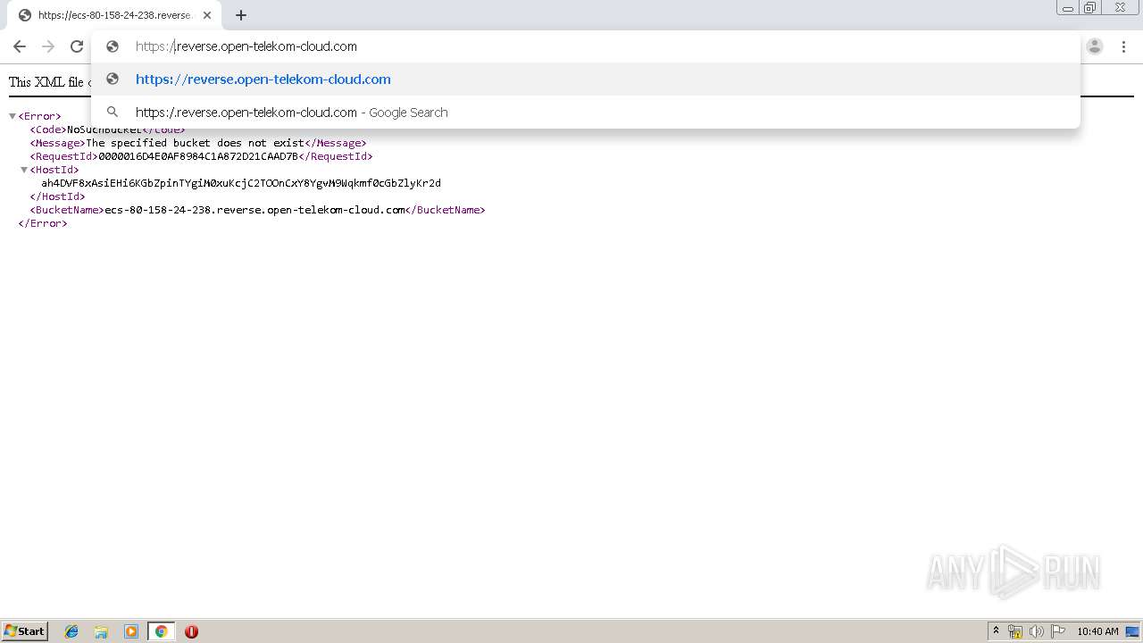1143x643 pixels.
Task: Click the RequestId value 0000016D4E0AF8984C1A872D21CAAD7B
Action: click(x=198, y=156)
